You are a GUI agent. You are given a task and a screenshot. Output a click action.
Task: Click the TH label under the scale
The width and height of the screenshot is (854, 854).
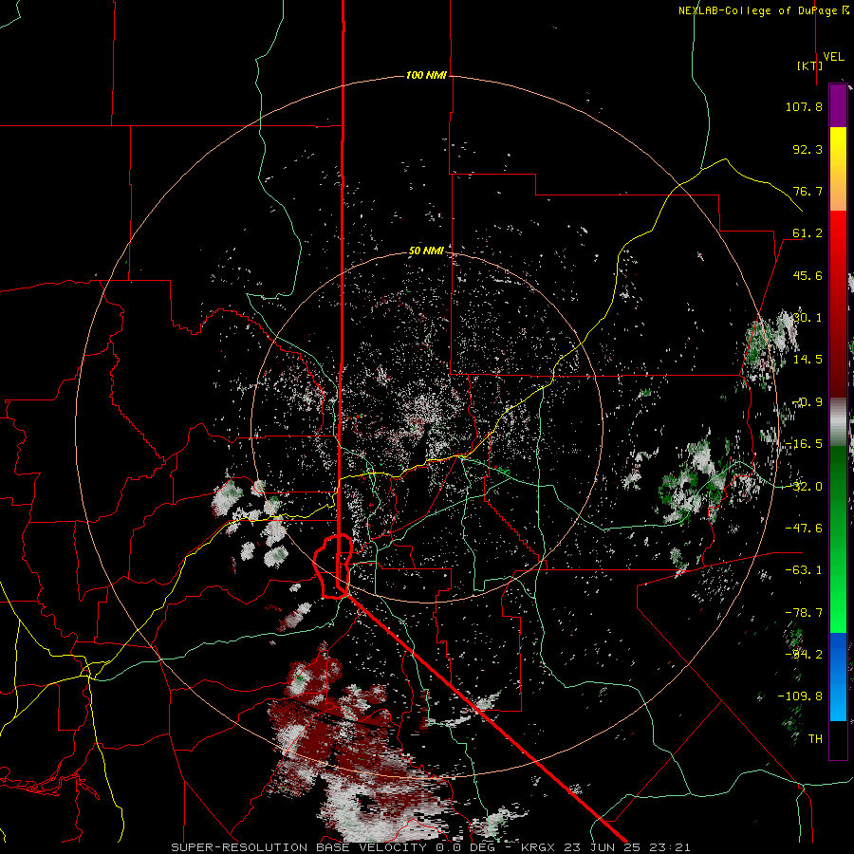click(815, 739)
